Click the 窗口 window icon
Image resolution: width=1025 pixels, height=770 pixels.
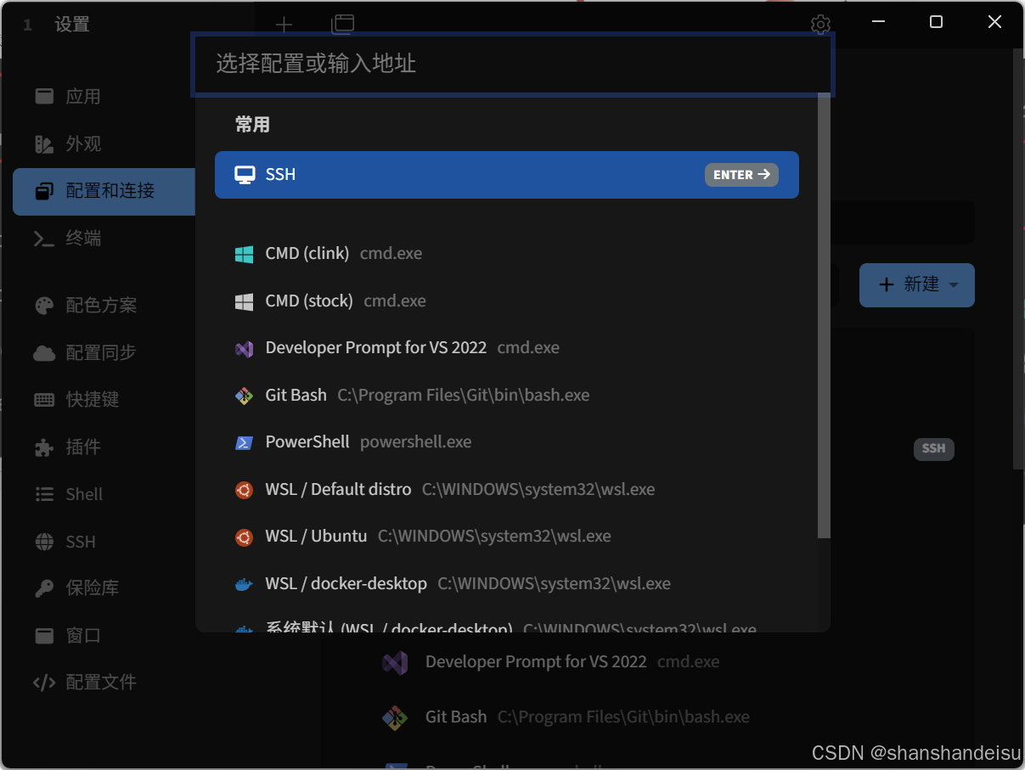pos(44,635)
